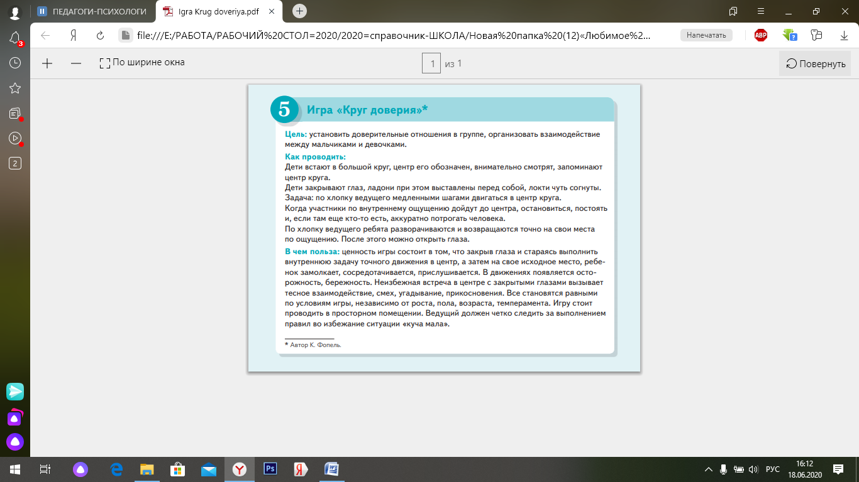Expand hidden system tray icons chevron

pyautogui.click(x=709, y=469)
